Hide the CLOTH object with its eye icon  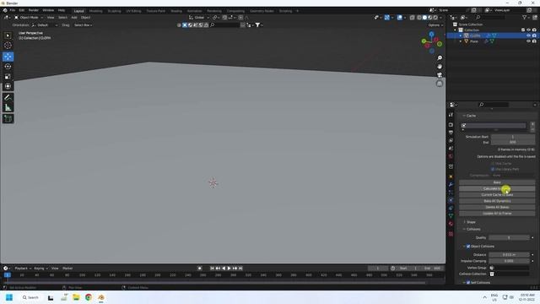[529, 35]
